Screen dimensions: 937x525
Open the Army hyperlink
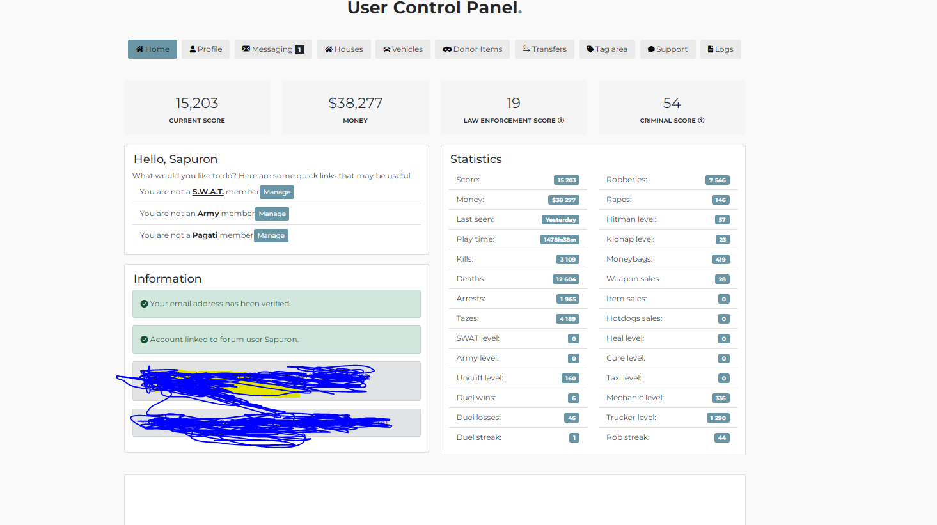[209, 214]
